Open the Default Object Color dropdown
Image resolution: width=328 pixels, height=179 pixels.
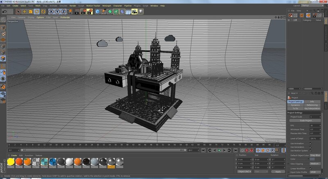315,155
